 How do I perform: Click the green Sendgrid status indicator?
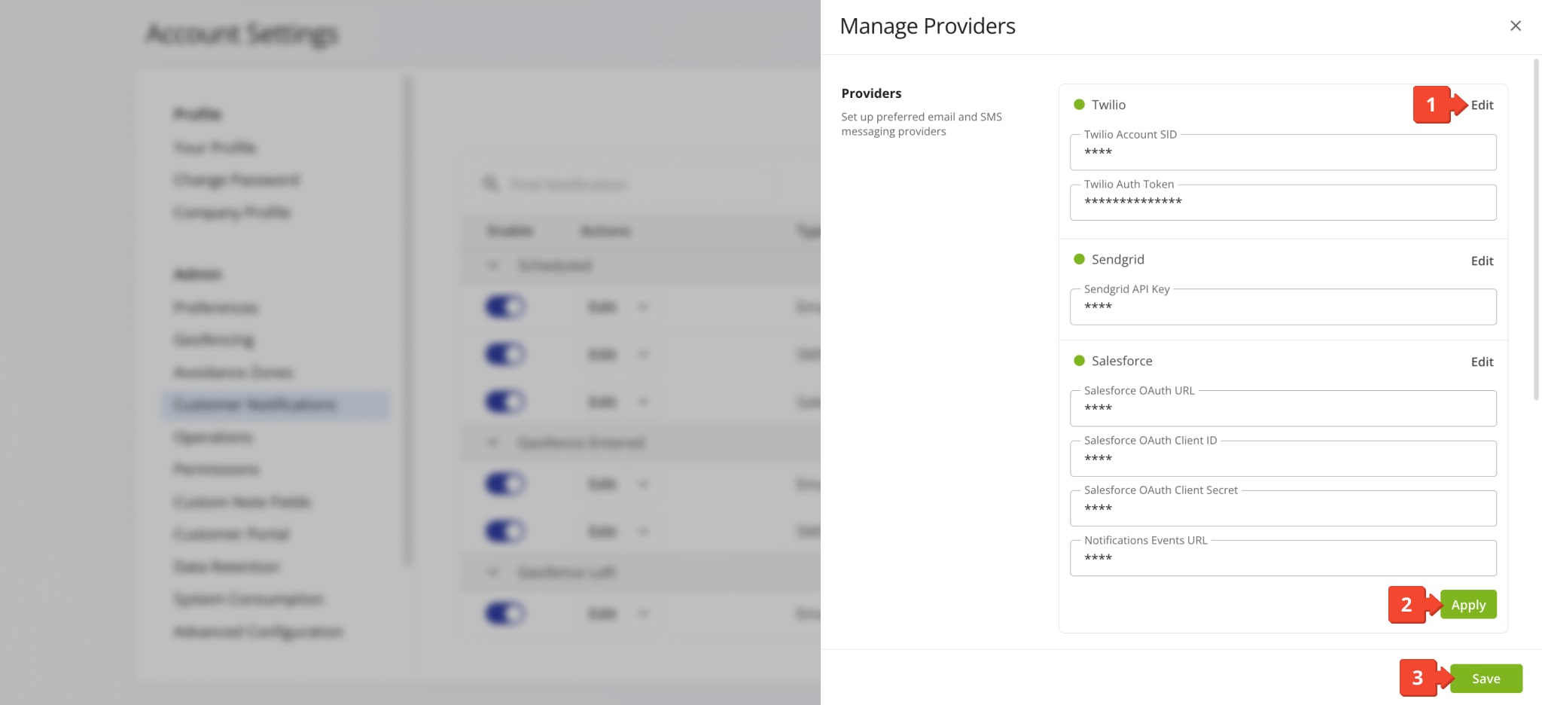click(x=1079, y=259)
